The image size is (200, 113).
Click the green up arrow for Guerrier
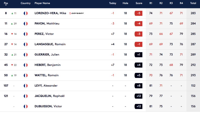12,55
